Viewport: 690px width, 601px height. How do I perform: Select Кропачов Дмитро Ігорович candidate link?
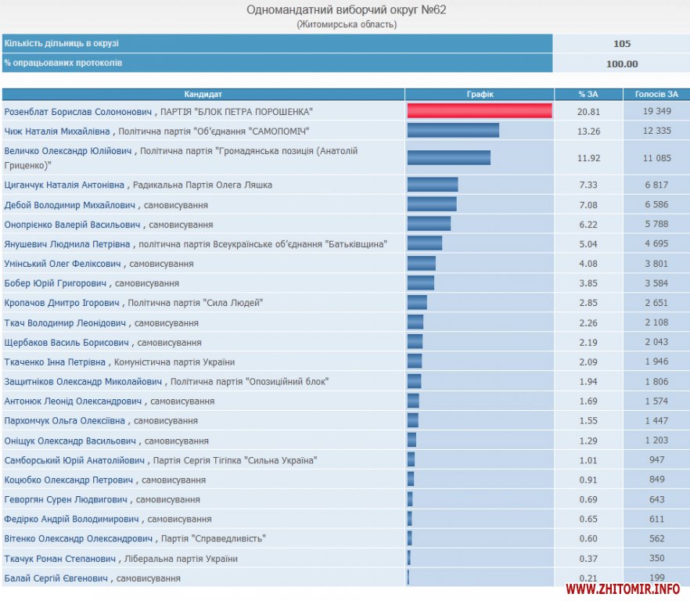tap(62, 303)
